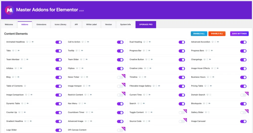Click the demo icon next to Gallery Slider
Screen dimensions: 253x133
coord(206,112)
